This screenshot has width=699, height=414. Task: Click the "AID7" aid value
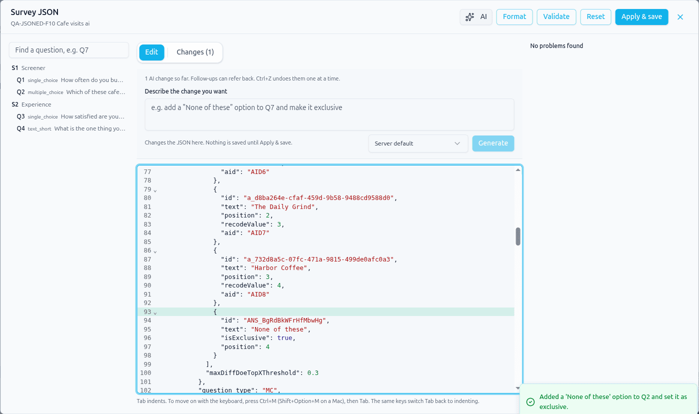(x=258, y=233)
